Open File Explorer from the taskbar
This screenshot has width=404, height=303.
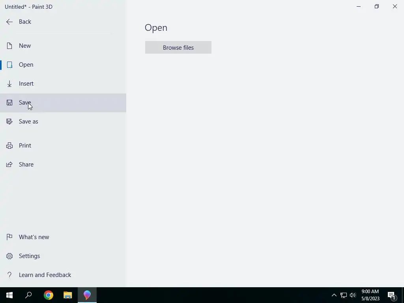tap(68, 295)
